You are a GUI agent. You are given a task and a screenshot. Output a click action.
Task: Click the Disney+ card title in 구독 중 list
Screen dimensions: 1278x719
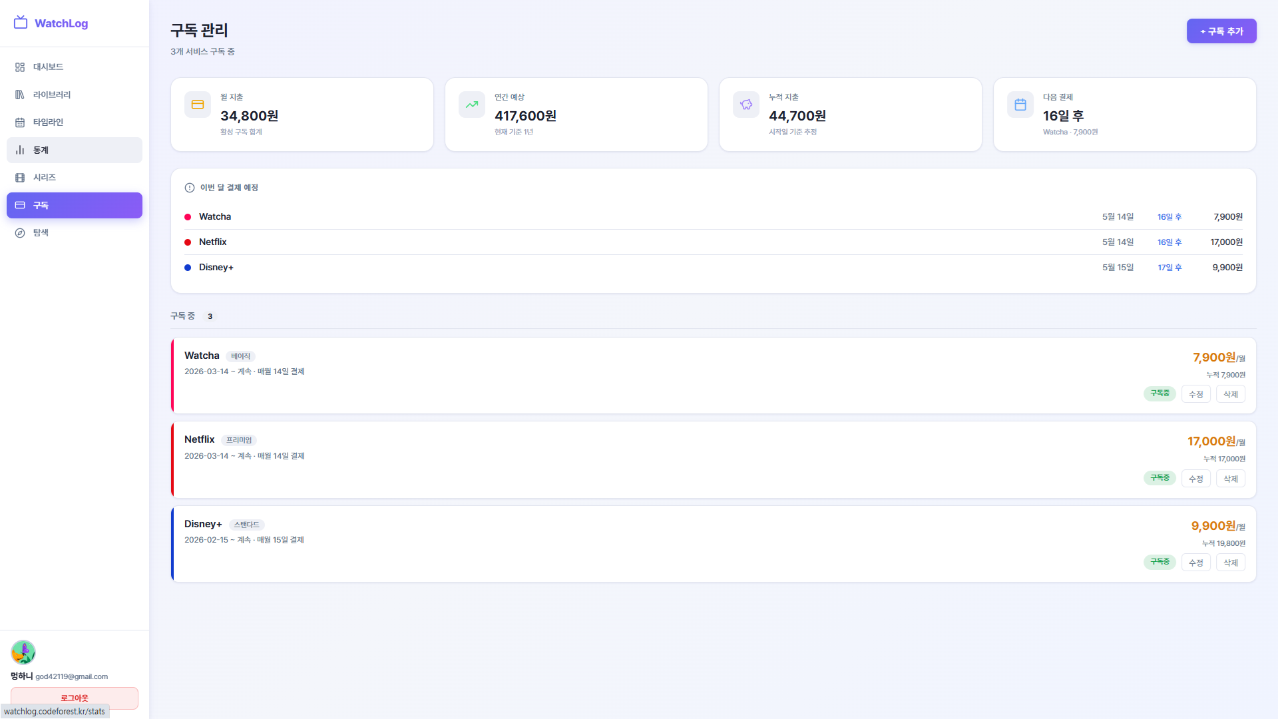click(x=203, y=524)
